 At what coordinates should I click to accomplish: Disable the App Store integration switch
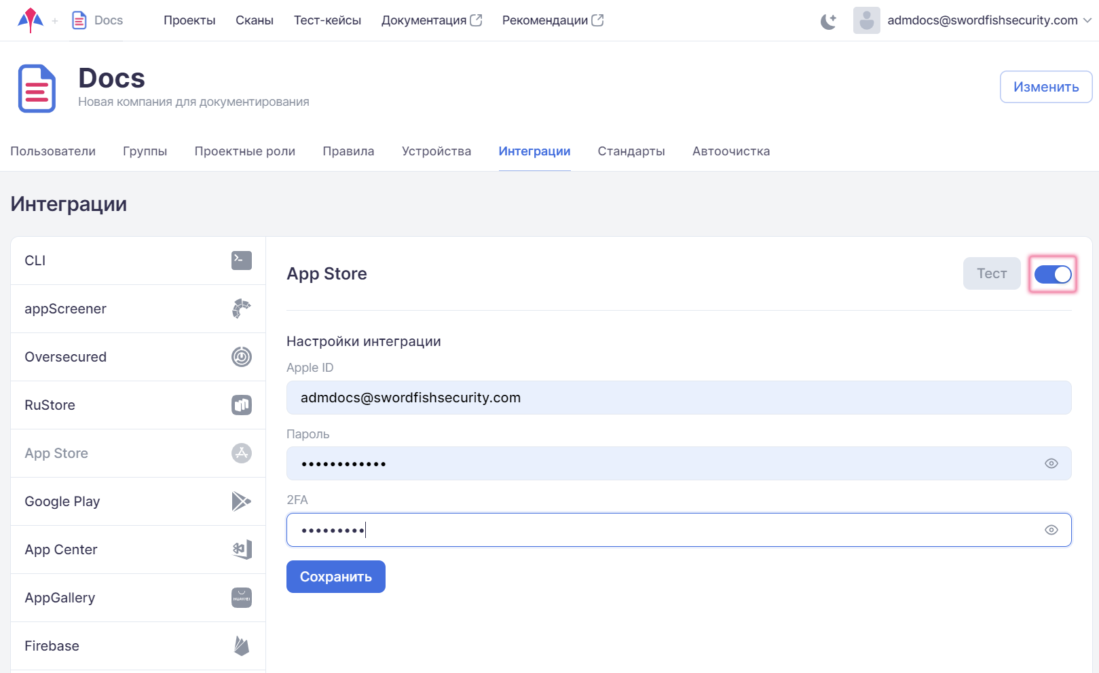(1052, 274)
